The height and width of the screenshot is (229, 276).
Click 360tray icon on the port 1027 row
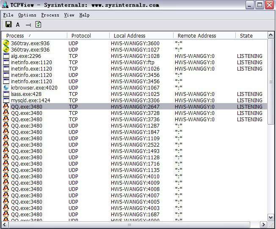coord(6,49)
